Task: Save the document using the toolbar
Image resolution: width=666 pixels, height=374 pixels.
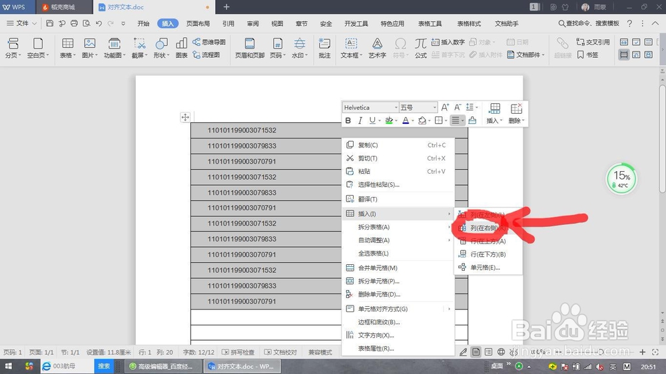Action: [x=50, y=23]
